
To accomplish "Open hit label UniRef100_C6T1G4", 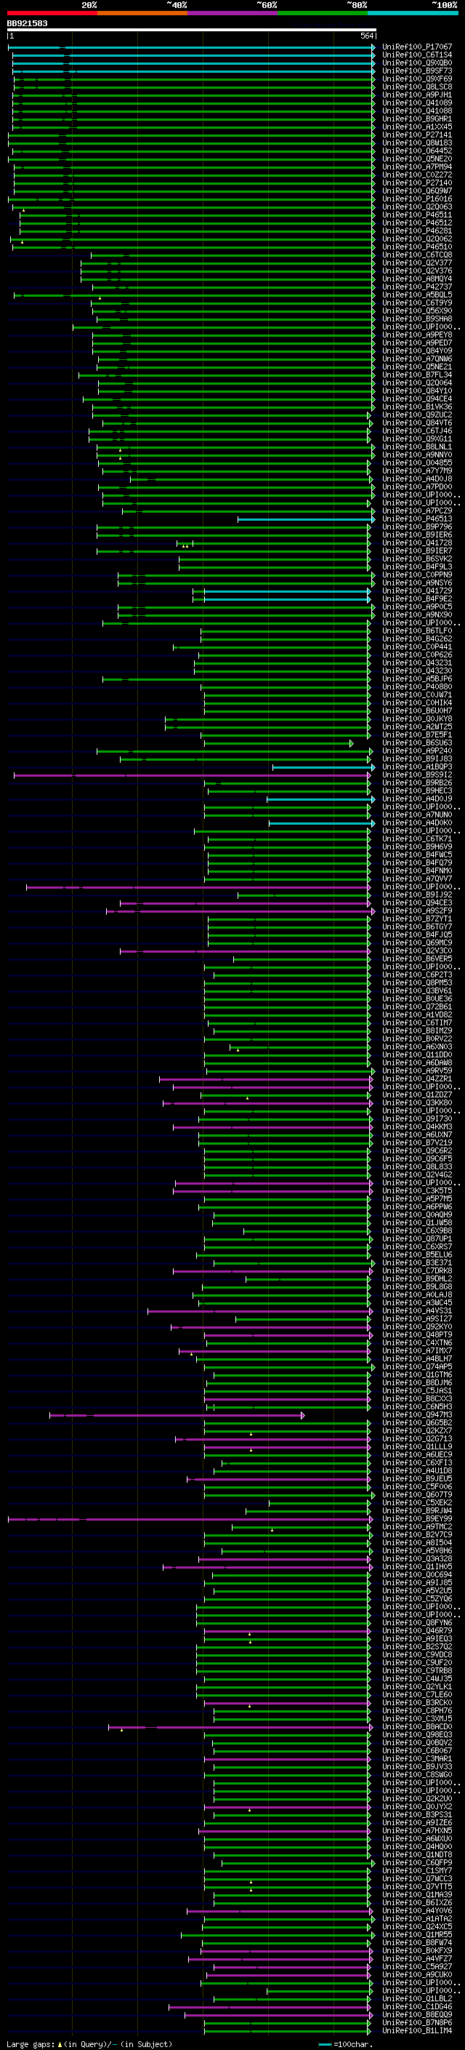I will [x=417, y=55].
